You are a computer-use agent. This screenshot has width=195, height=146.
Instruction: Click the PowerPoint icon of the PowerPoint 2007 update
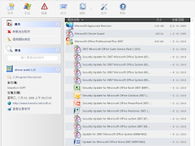[x=77, y=103]
